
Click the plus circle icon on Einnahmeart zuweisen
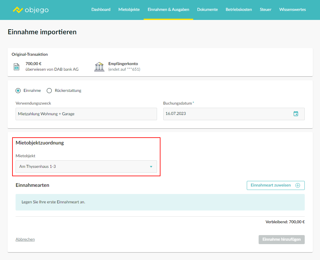298,185
